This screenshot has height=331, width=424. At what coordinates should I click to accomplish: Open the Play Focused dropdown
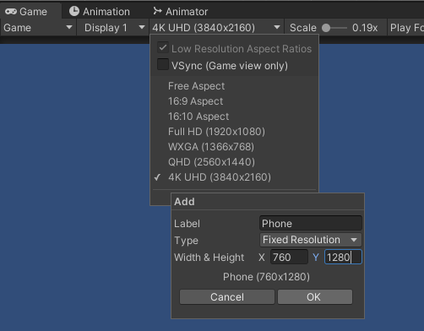(406, 28)
